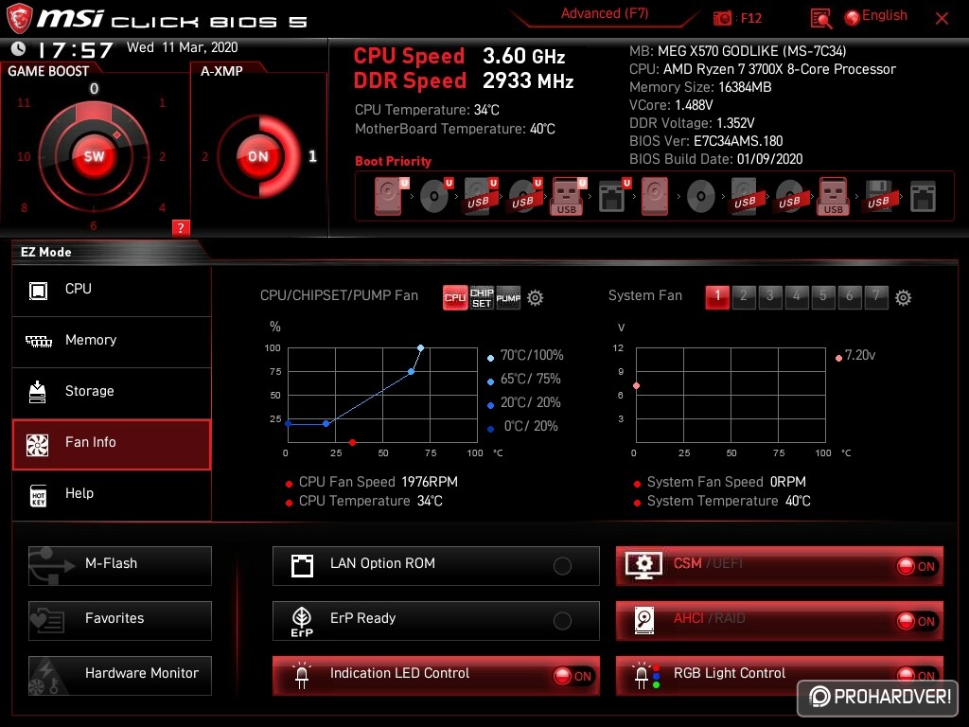This screenshot has width=969, height=727.
Task: Select System Fan 4
Action: pyautogui.click(x=797, y=296)
